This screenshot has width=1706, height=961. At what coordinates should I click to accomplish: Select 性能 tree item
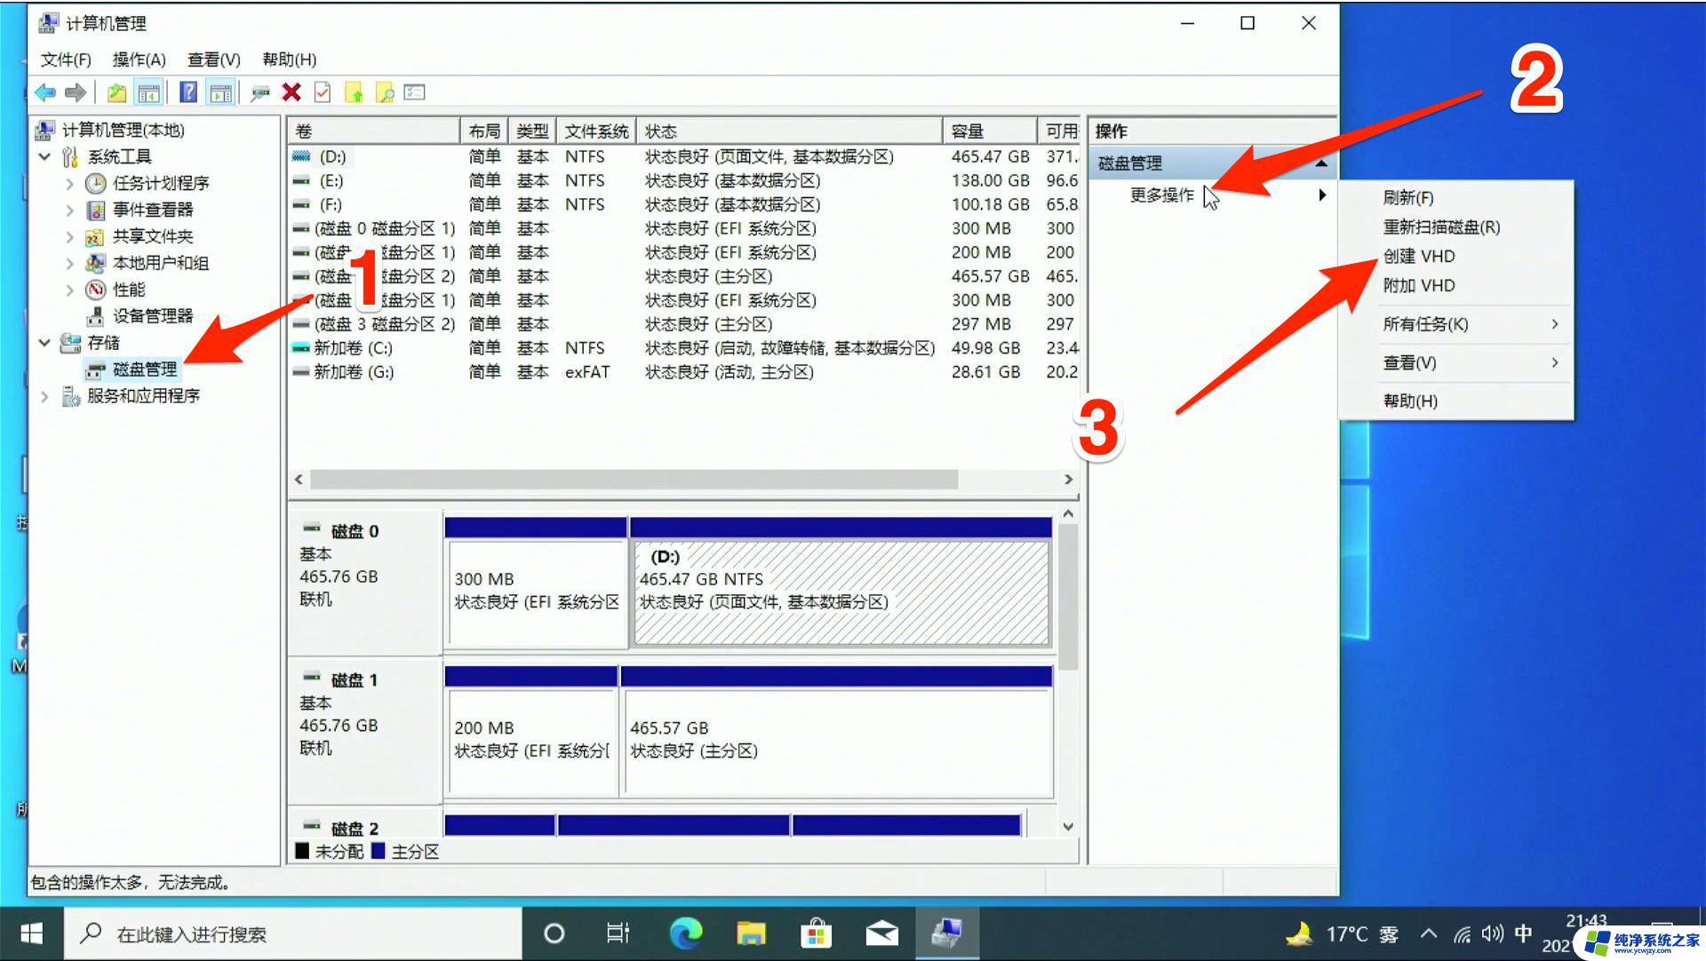point(129,290)
